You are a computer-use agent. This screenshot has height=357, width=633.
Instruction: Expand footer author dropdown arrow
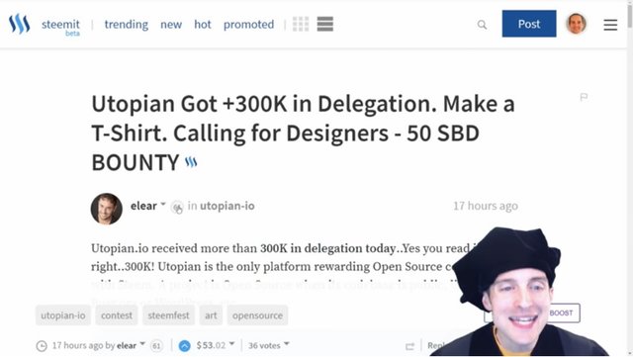coord(142,344)
